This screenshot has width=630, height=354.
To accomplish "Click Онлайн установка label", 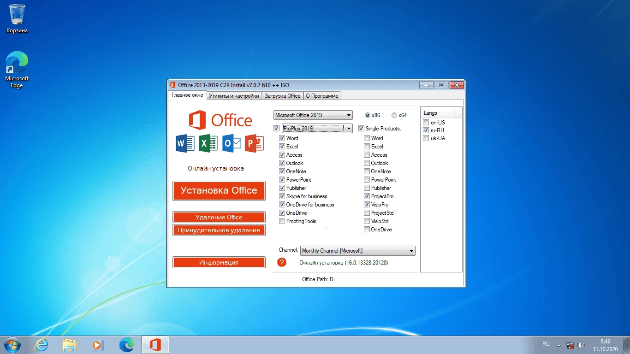I will (x=216, y=169).
